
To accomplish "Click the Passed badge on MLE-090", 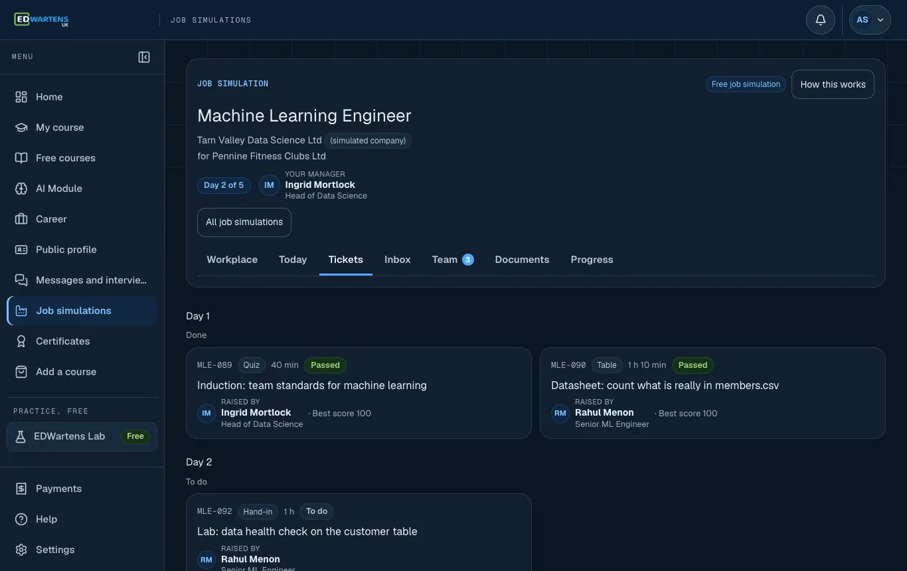I will coord(693,365).
